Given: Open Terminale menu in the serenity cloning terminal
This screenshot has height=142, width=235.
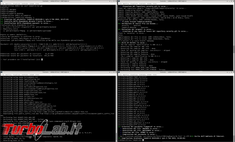Looking at the screenshot, I should click(142, 4).
